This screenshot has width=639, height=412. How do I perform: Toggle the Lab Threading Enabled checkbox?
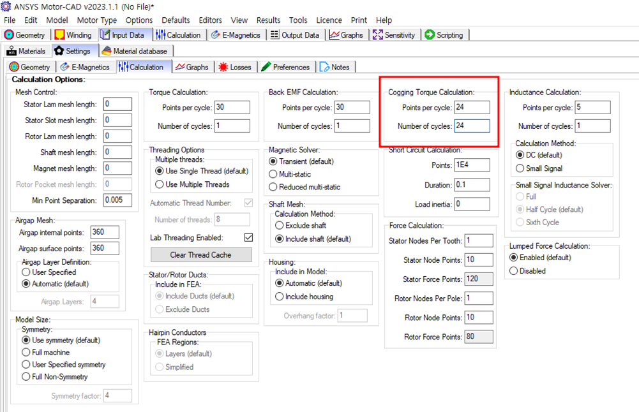point(248,237)
